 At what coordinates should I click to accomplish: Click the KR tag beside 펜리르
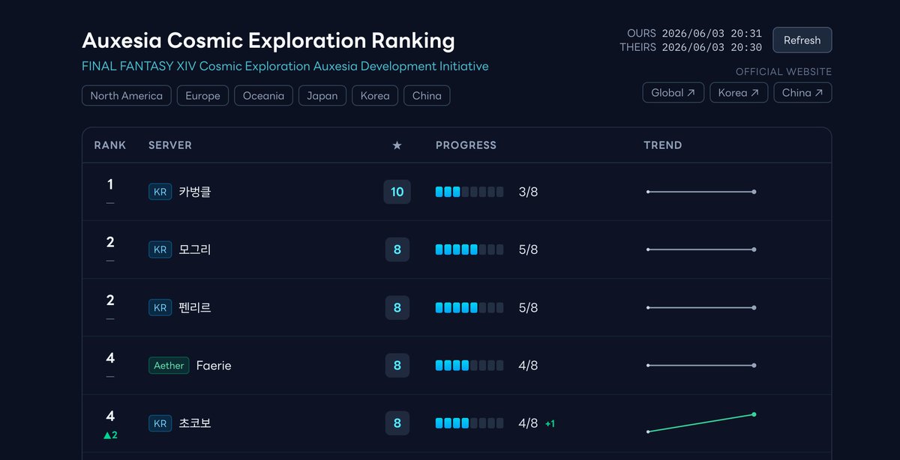[160, 307]
